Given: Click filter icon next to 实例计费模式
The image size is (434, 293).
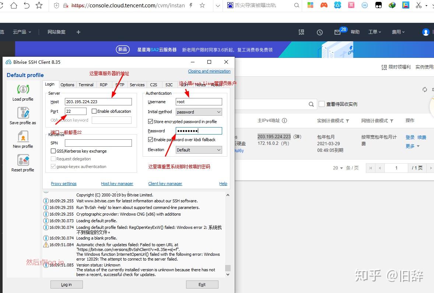Looking at the screenshot, I should tap(347, 121).
